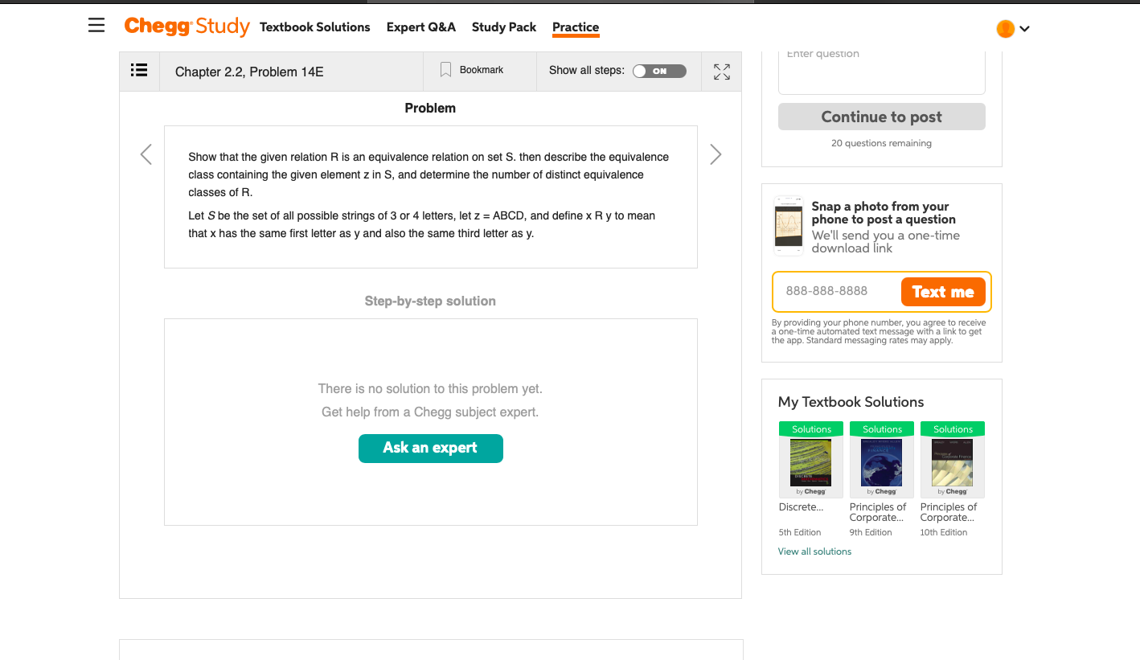The height and width of the screenshot is (660, 1140).
Task: Open the Textbook Solutions tab
Action: click(x=315, y=27)
